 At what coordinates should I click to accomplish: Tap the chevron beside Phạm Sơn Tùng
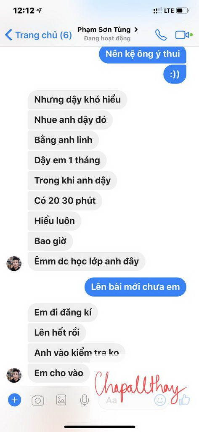[136, 30]
